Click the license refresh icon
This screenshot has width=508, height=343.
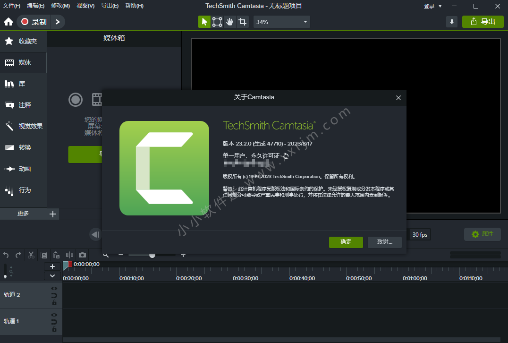point(286,156)
